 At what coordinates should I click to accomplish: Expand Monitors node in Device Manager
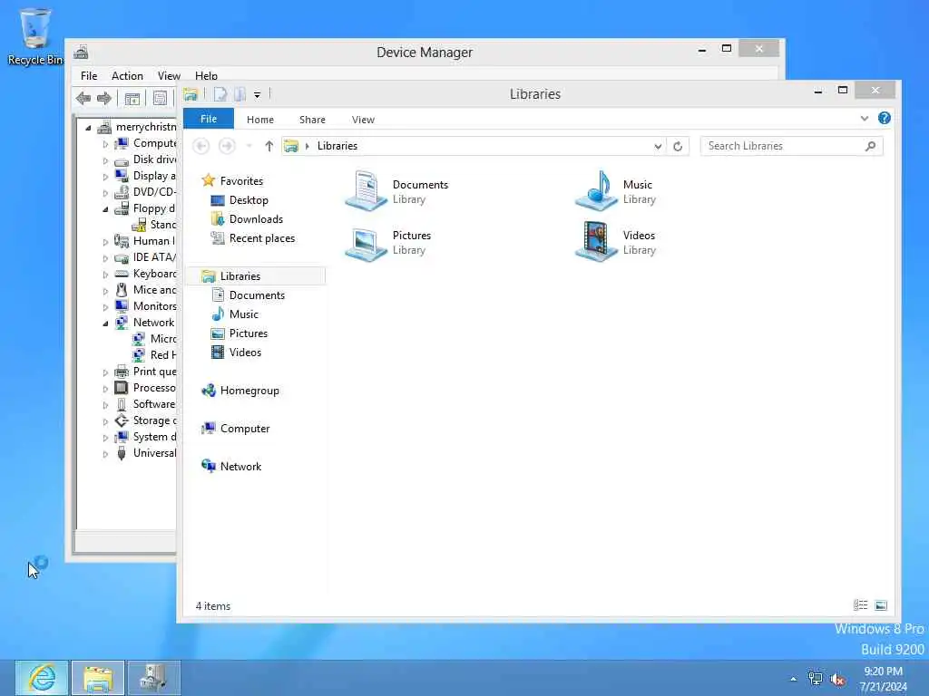tap(105, 307)
